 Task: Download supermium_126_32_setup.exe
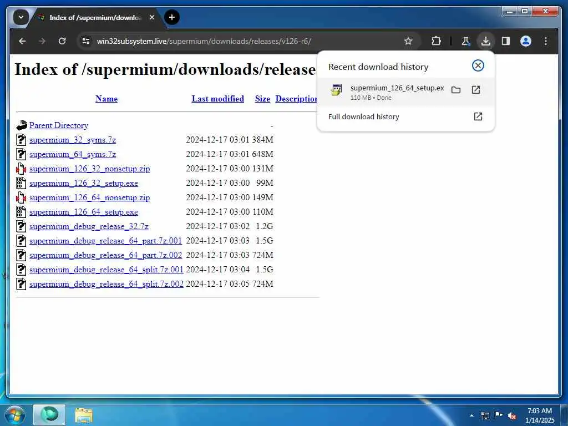pyautogui.click(x=84, y=183)
